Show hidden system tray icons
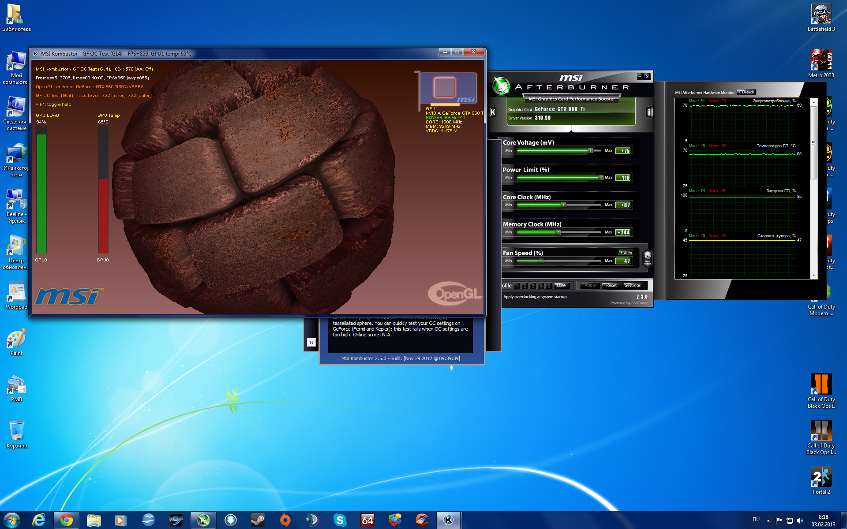 (768, 521)
